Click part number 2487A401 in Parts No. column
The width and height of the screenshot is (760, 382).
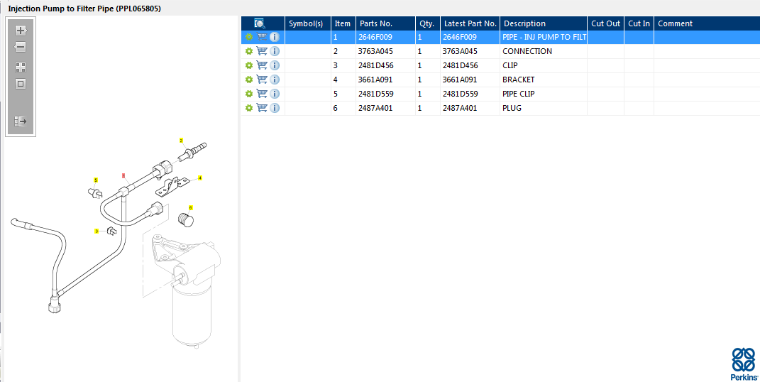click(375, 108)
